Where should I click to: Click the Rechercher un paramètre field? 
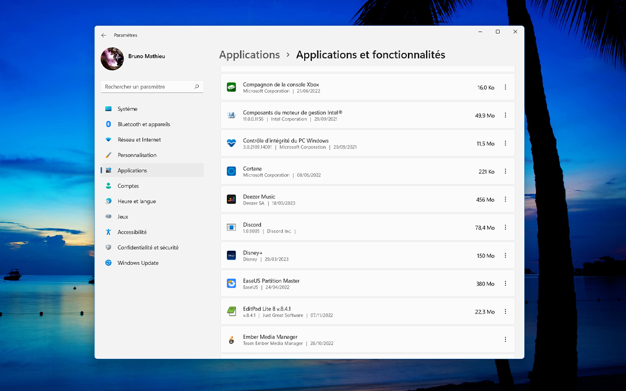pos(149,87)
